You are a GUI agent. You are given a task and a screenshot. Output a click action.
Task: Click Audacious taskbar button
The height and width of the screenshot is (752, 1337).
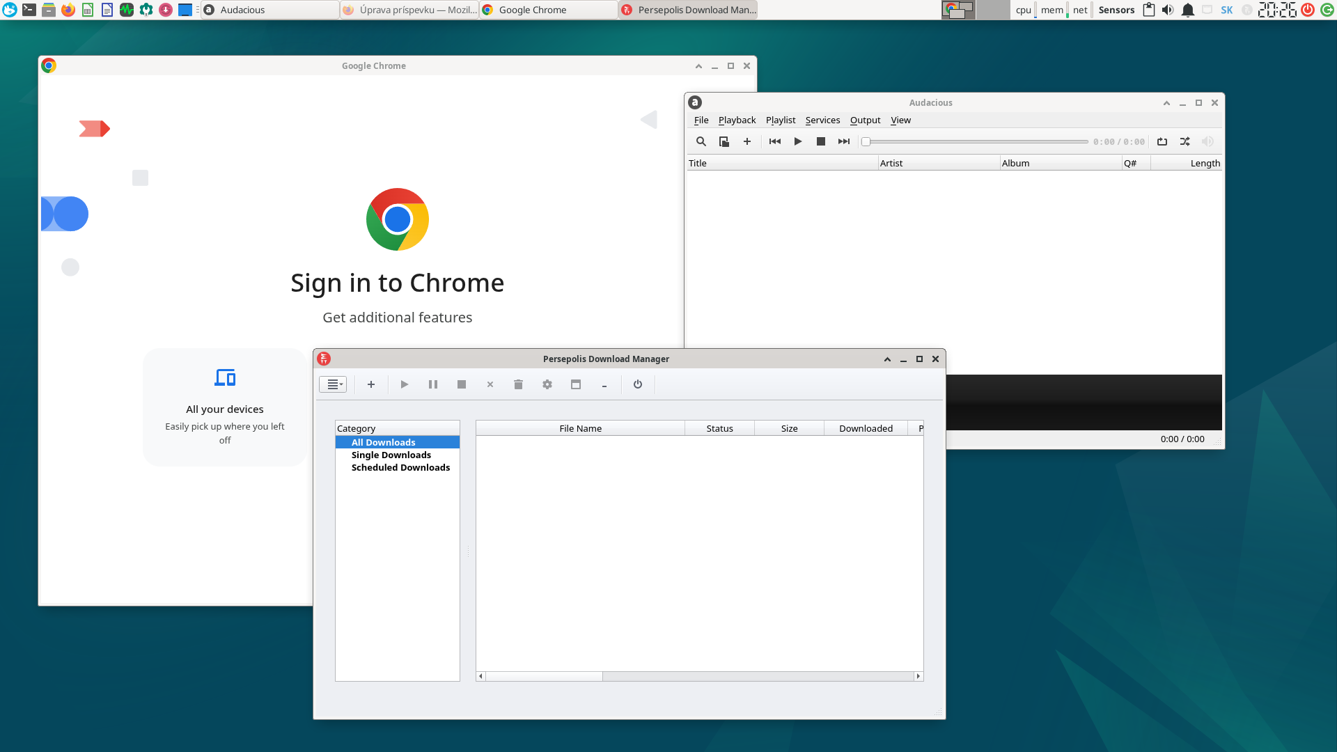click(x=270, y=10)
